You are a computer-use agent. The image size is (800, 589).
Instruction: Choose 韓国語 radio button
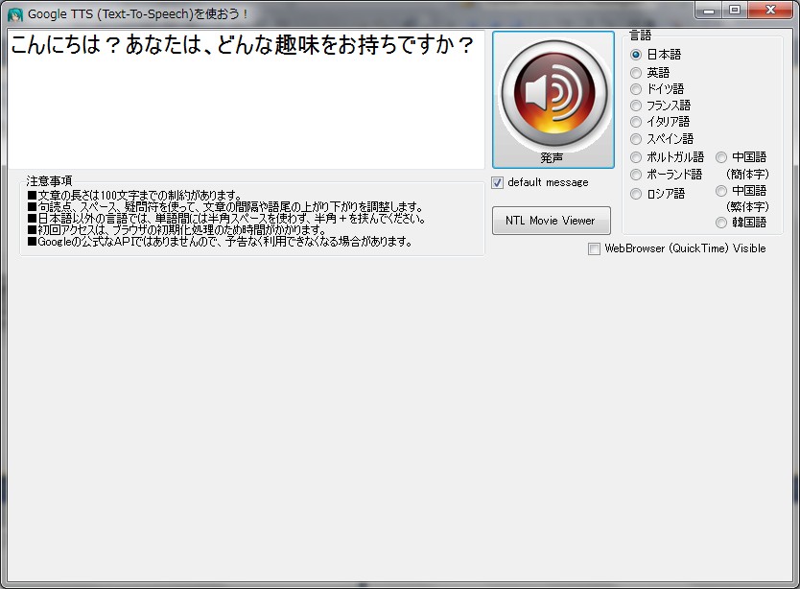[721, 223]
